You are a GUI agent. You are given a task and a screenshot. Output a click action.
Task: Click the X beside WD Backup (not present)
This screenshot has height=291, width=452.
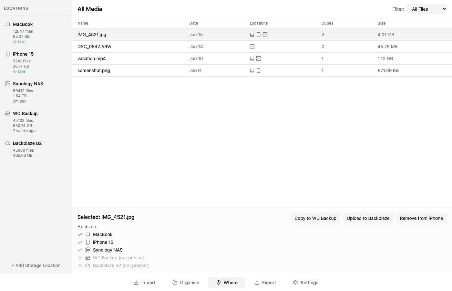click(80, 257)
